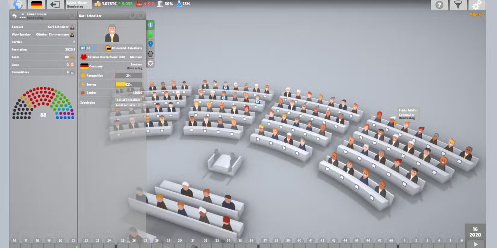Click the Energy 42% progress bar
This screenshot has width=497, height=248.
click(129, 84)
